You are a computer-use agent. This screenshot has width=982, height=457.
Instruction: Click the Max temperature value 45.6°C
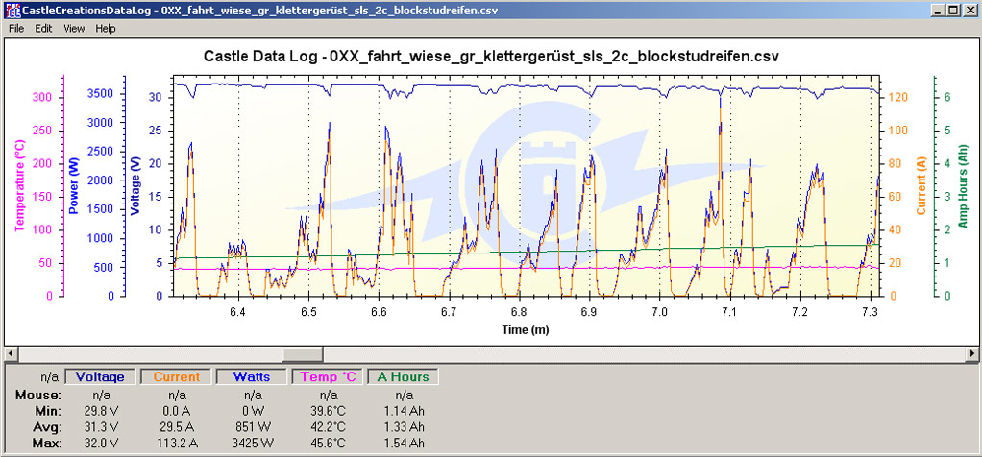tap(329, 444)
